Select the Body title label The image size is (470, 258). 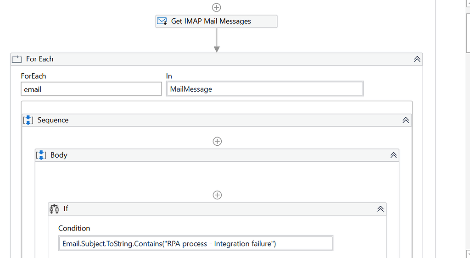(59, 155)
